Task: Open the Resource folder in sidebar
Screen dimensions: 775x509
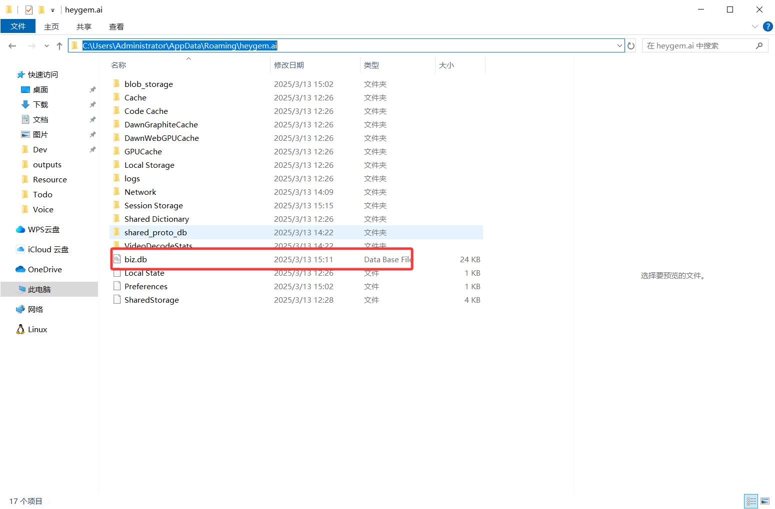Action: pos(50,179)
